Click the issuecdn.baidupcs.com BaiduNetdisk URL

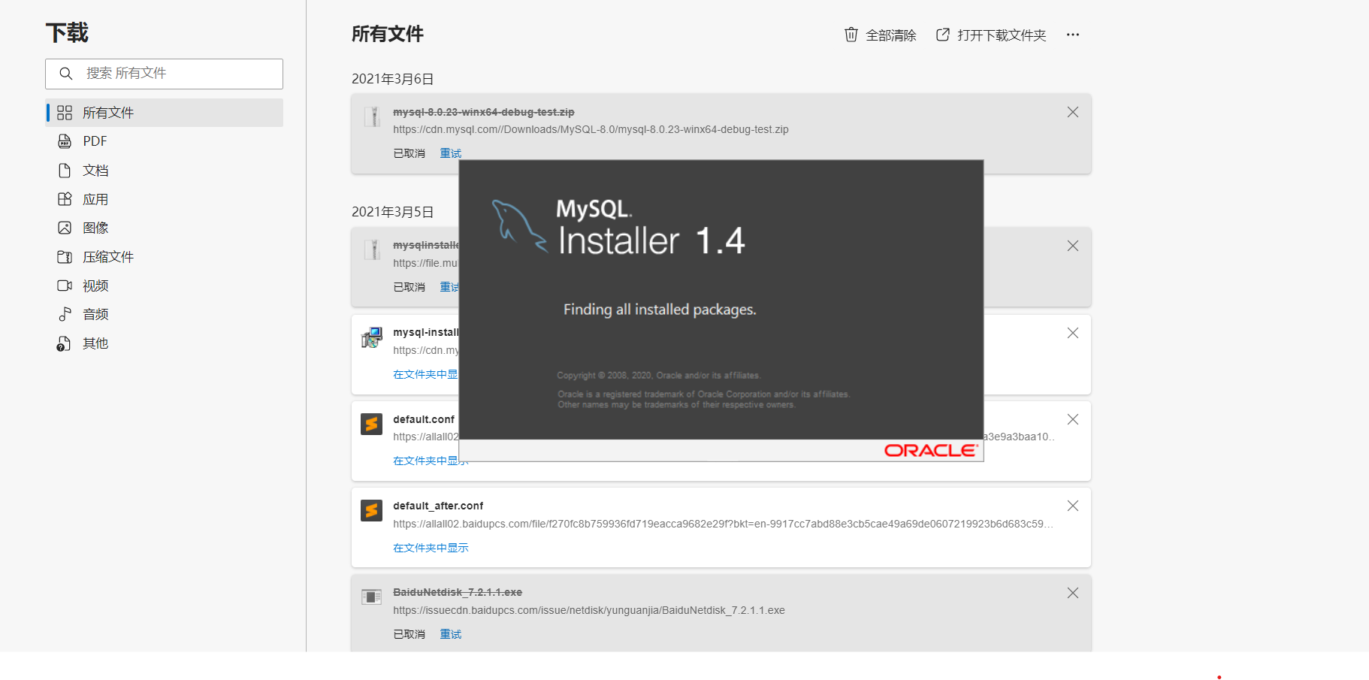click(589, 610)
